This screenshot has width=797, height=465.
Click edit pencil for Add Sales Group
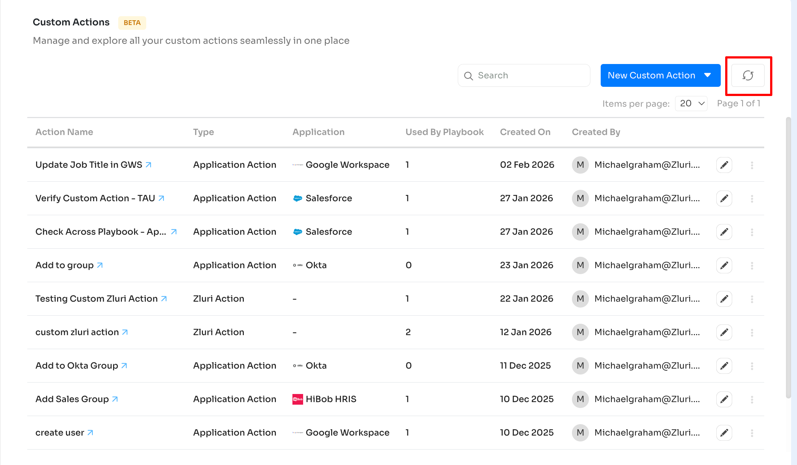(724, 399)
